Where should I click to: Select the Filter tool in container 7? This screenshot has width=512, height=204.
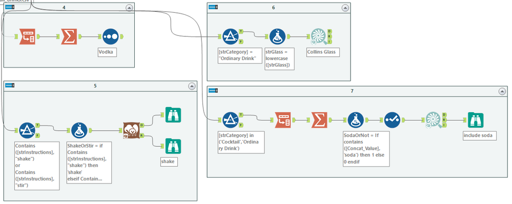[231, 120]
